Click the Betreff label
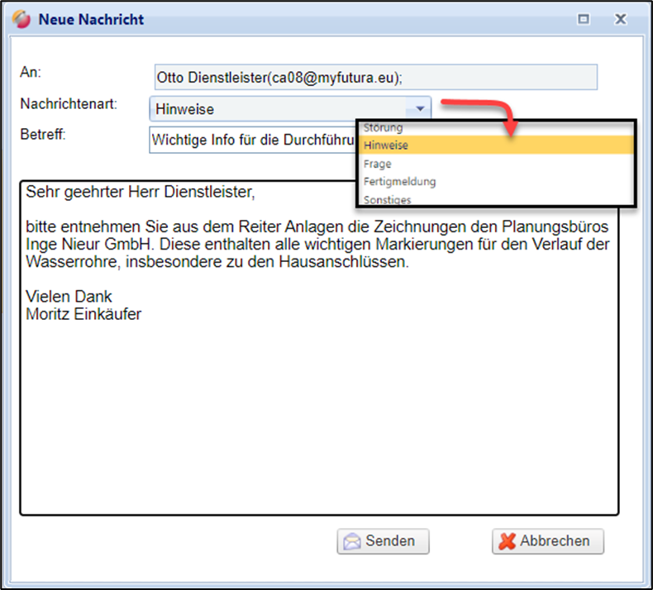The height and width of the screenshot is (590, 653). (42, 134)
